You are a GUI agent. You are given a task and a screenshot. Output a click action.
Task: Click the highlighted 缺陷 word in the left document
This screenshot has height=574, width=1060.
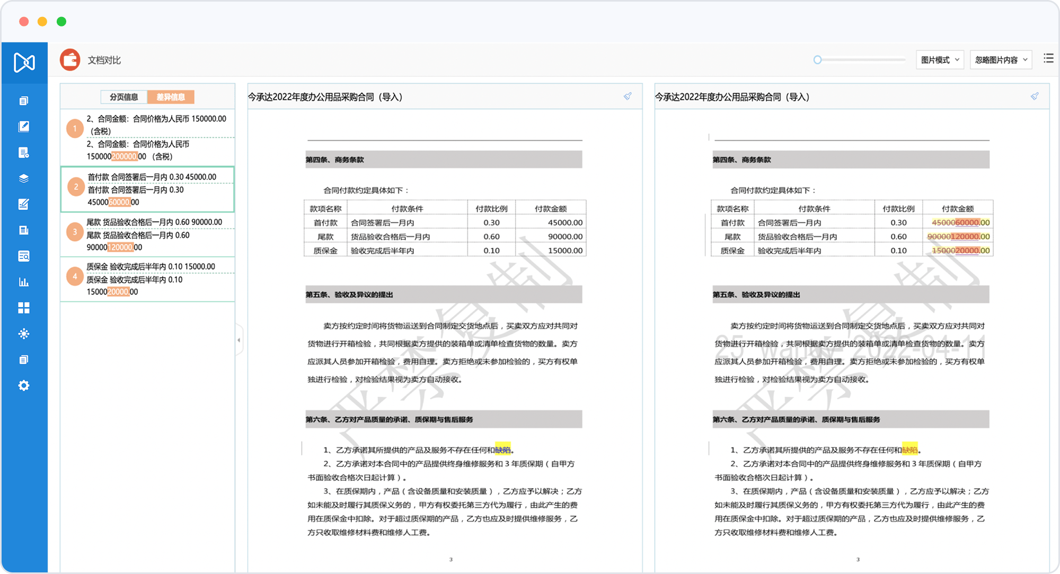[x=502, y=450]
